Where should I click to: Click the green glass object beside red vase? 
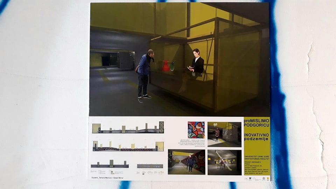pyautogui.click(x=173, y=66)
